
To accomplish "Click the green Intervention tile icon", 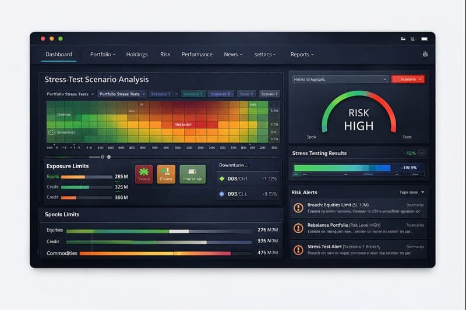I will pyautogui.click(x=193, y=174).
